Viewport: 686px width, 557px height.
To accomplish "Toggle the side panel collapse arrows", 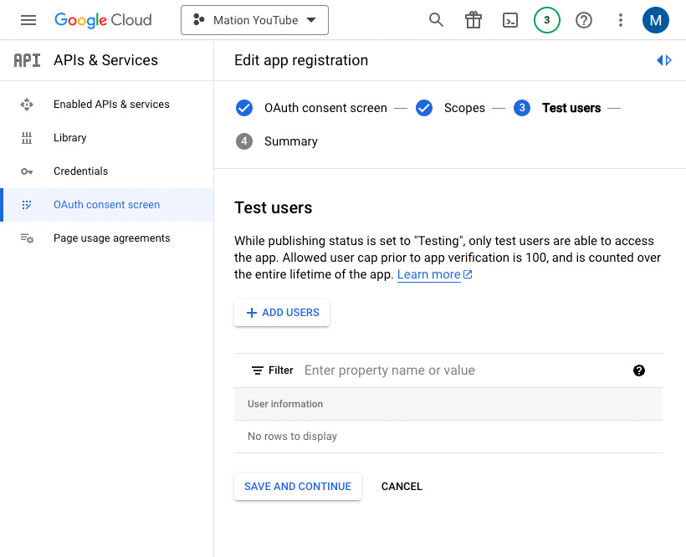I will (x=664, y=60).
